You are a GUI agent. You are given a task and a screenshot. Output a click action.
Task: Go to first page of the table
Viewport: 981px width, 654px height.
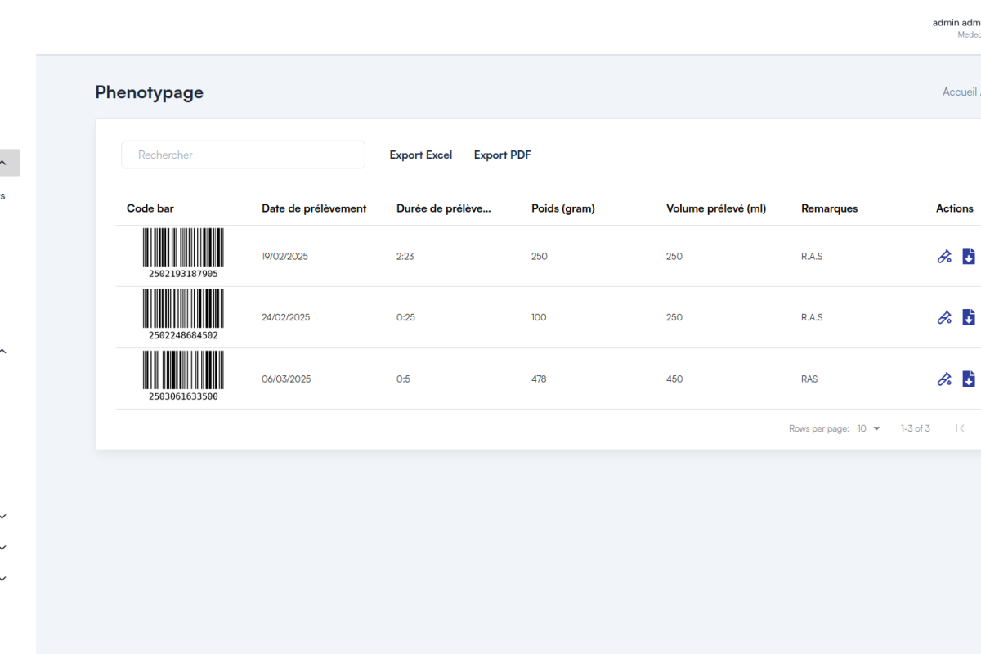pyautogui.click(x=961, y=428)
